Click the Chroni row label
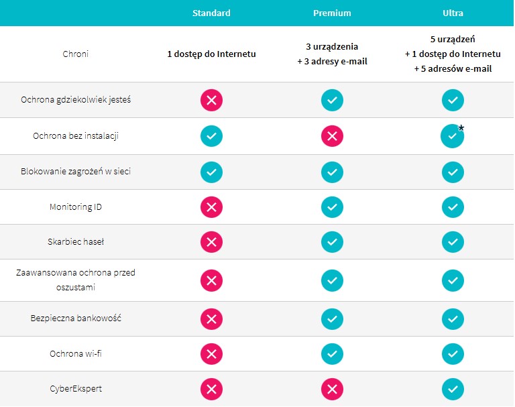This screenshot has width=515, height=407. (x=75, y=53)
